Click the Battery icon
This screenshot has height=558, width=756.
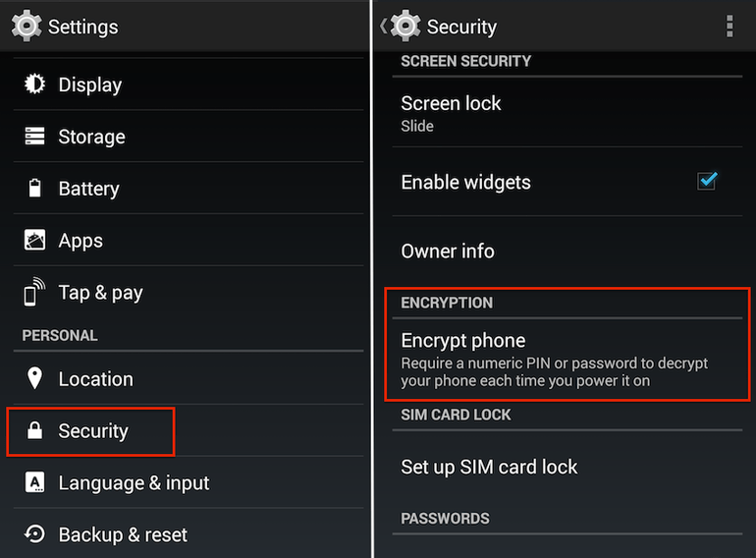[x=34, y=189]
